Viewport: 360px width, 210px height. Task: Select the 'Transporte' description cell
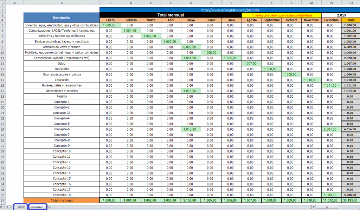(62, 69)
